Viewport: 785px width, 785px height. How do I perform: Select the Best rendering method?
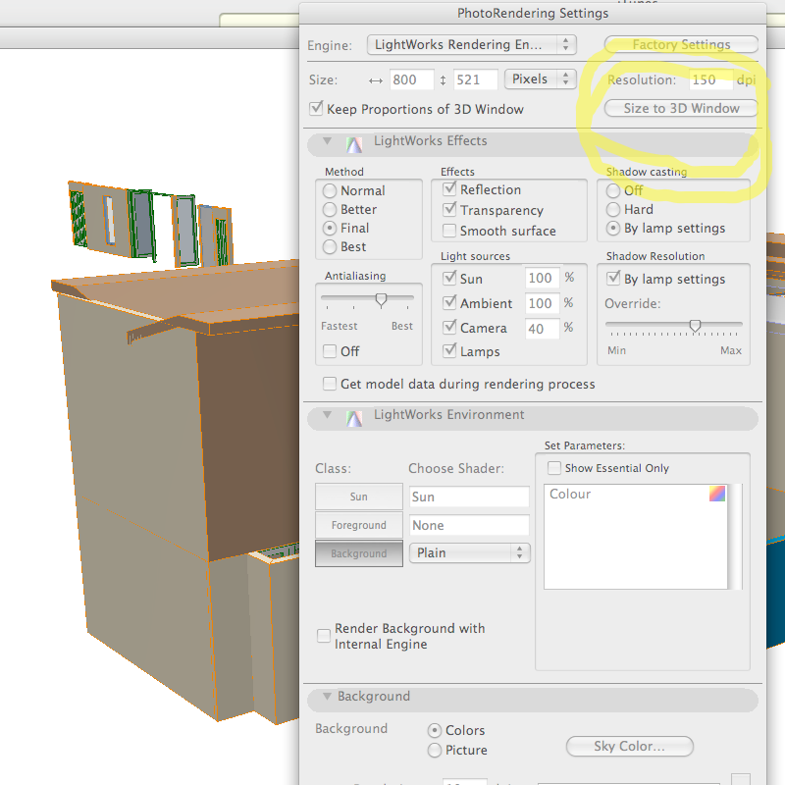tap(330, 247)
